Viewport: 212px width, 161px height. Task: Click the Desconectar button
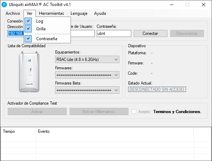pos(187,33)
